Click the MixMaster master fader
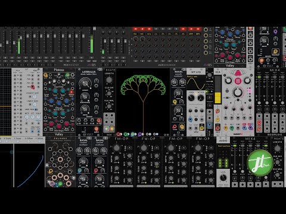The image size is (286, 214). point(94,29)
